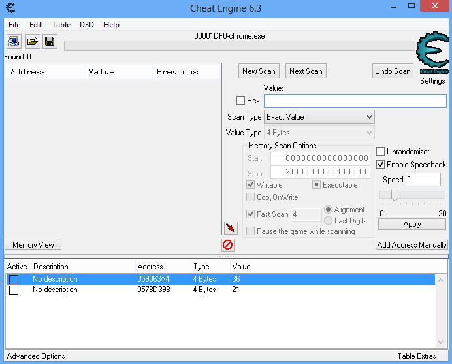Open Memory View

click(x=33, y=245)
